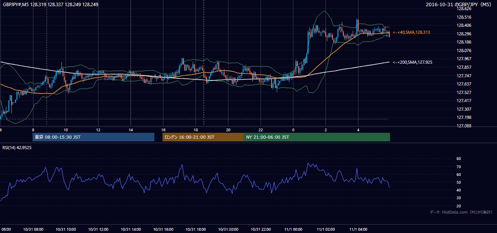Viewport: 497px width, 233px height.
Task: Click price axis value 128.406
Action: coord(464,26)
